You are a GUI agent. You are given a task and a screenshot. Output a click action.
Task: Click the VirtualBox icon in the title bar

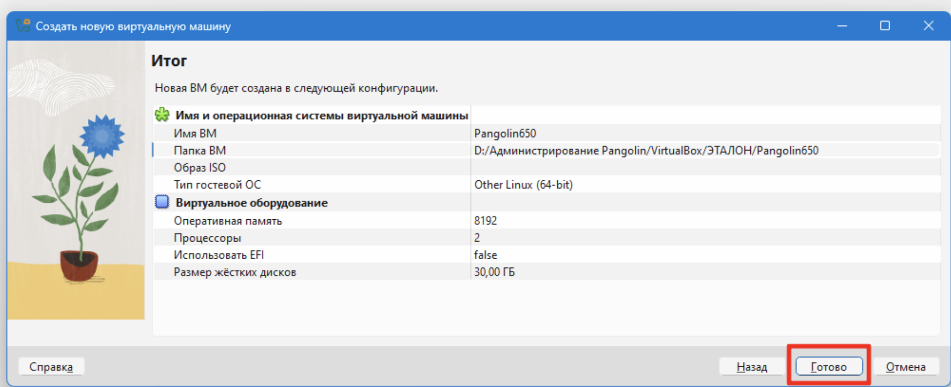(x=23, y=25)
